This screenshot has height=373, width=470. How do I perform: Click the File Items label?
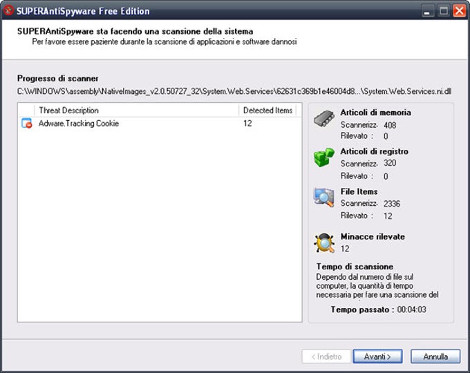click(x=359, y=191)
